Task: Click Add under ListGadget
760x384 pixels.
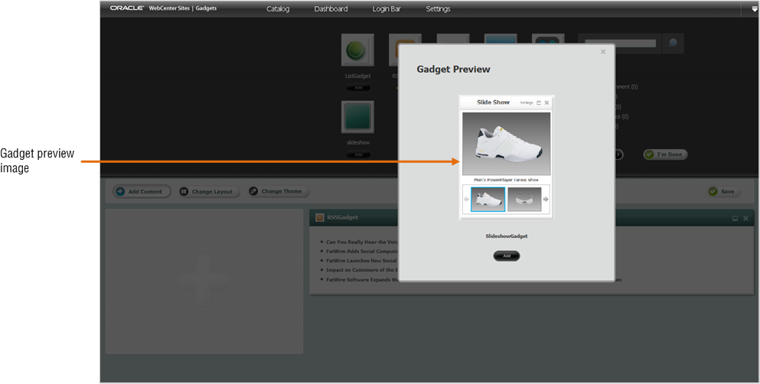Action: pos(358,88)
